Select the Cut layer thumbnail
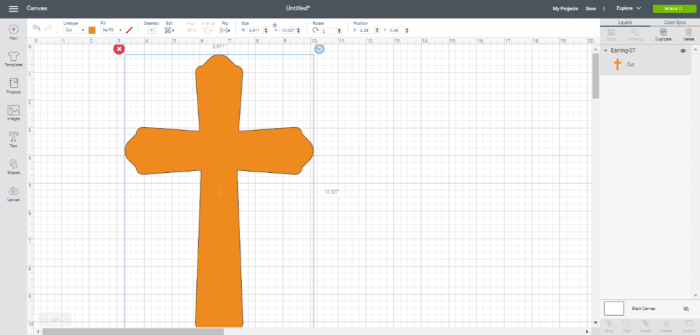Image resolution: width=700 pixels, height=335 pixels. (617, 64)
